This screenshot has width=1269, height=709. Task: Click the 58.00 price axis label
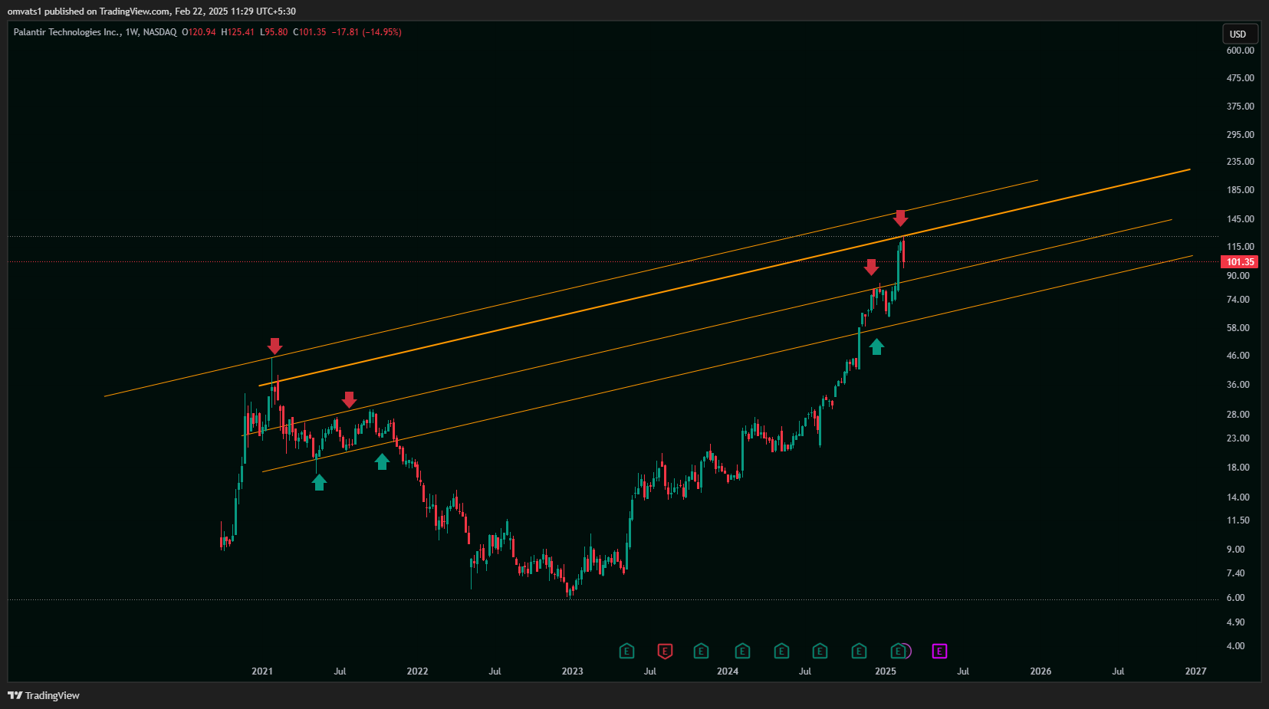pos(1238,328)
